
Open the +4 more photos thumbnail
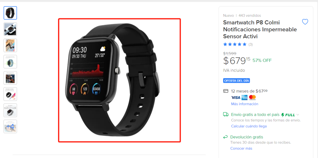pyautogui.click(x=10, y=126)
